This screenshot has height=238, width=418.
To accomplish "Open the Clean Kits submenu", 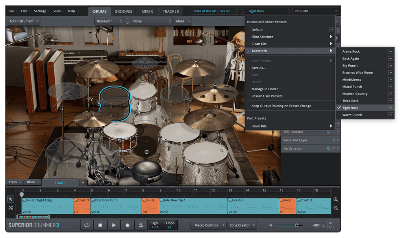I will click(290, 44).
